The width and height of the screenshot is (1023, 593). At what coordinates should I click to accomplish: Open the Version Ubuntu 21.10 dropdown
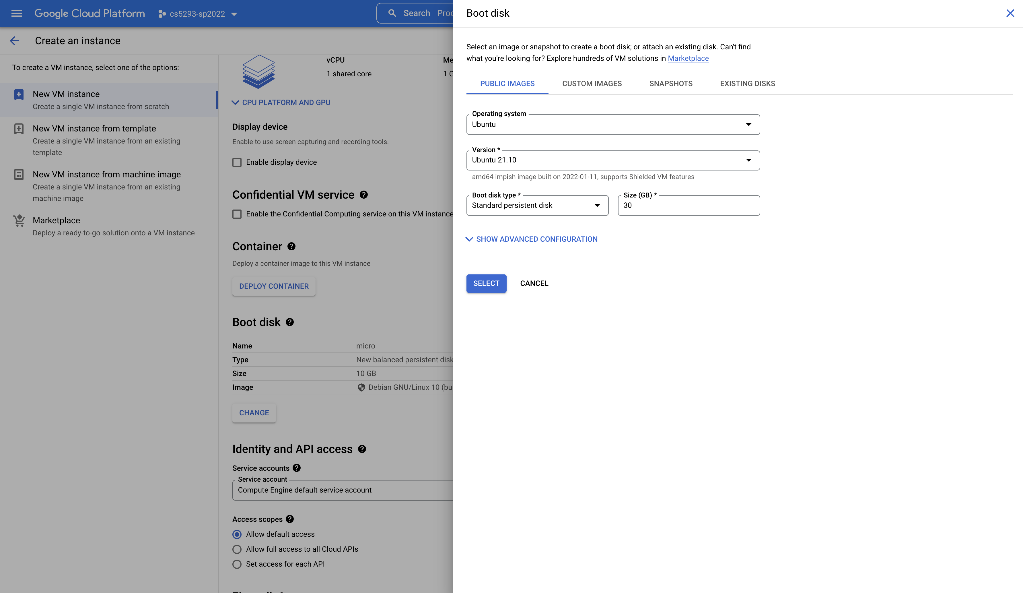[612, 160]
